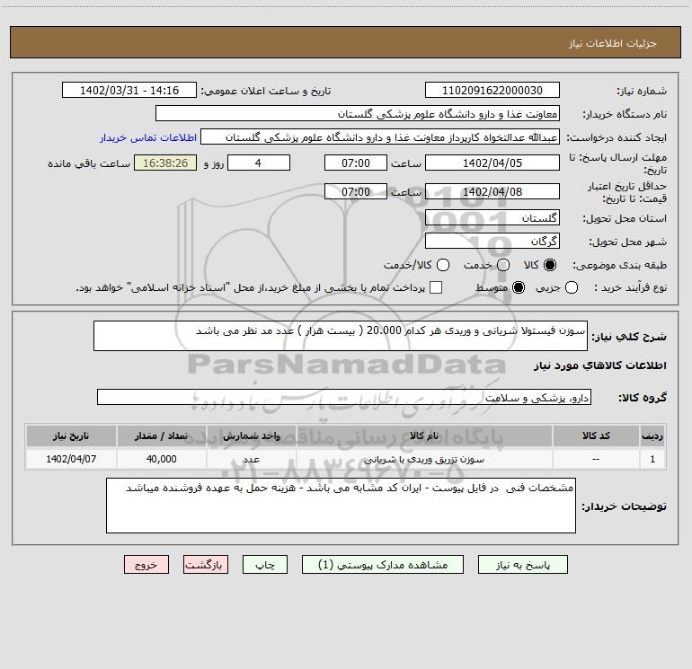Click the delivery city field گرگان

tap(492, 241)
